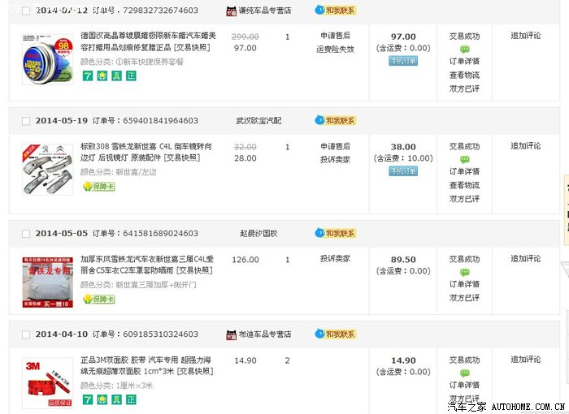Viewport: 569px width, 414px height.
Task: Open the 起晨纱围权 shop link
Action: pos(258,234)
